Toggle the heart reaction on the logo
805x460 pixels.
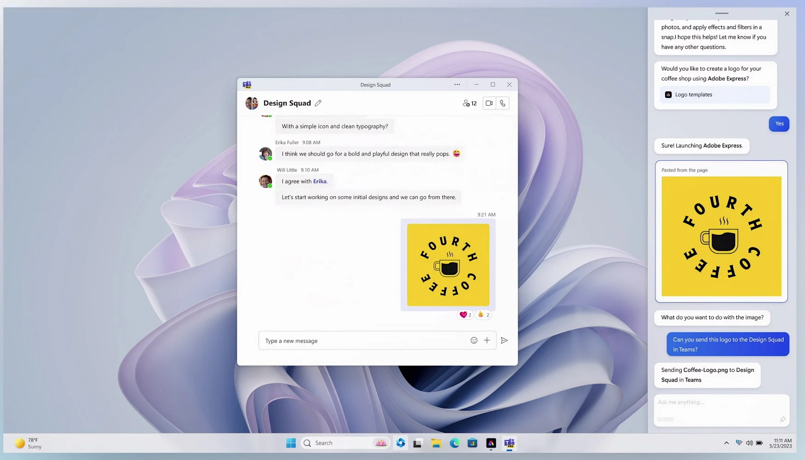pos(465,315)
